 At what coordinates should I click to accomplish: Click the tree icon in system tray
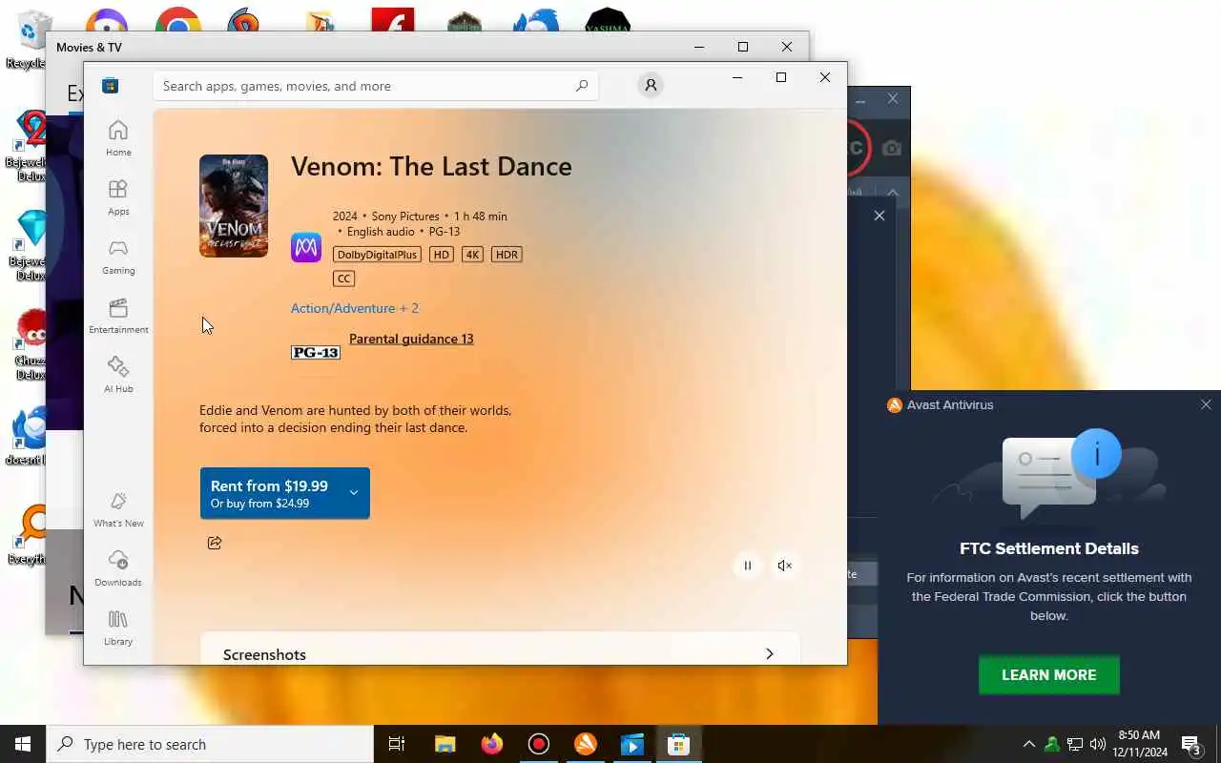pos(1052,744)
